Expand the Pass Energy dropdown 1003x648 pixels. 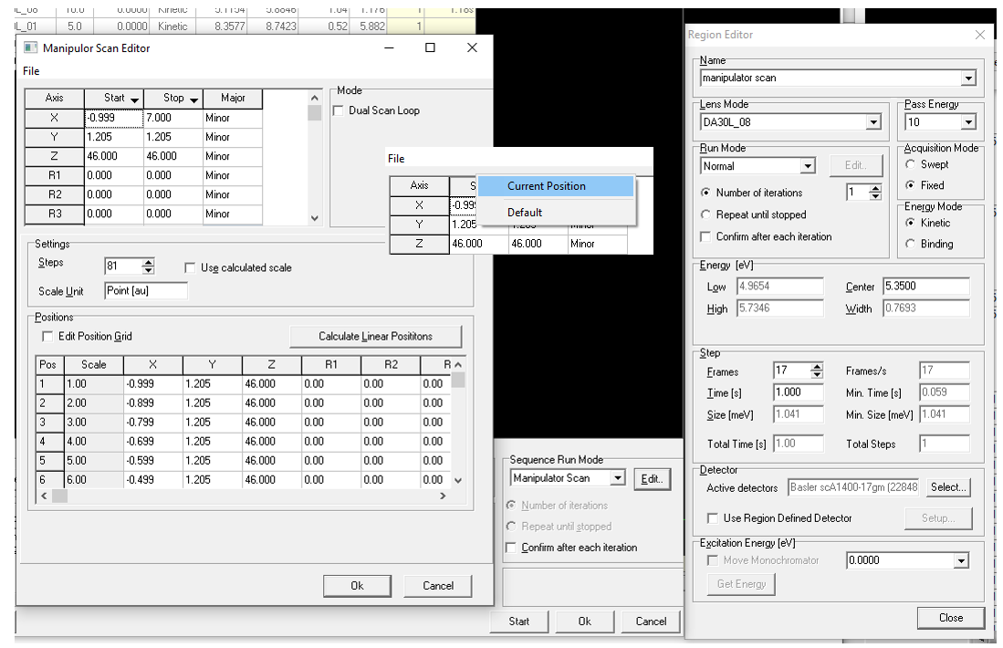coord(968,122)
